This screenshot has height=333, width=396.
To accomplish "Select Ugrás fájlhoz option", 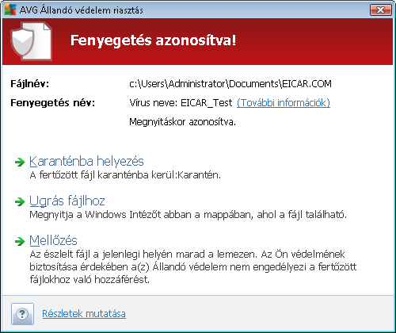I will coord(67,201).
